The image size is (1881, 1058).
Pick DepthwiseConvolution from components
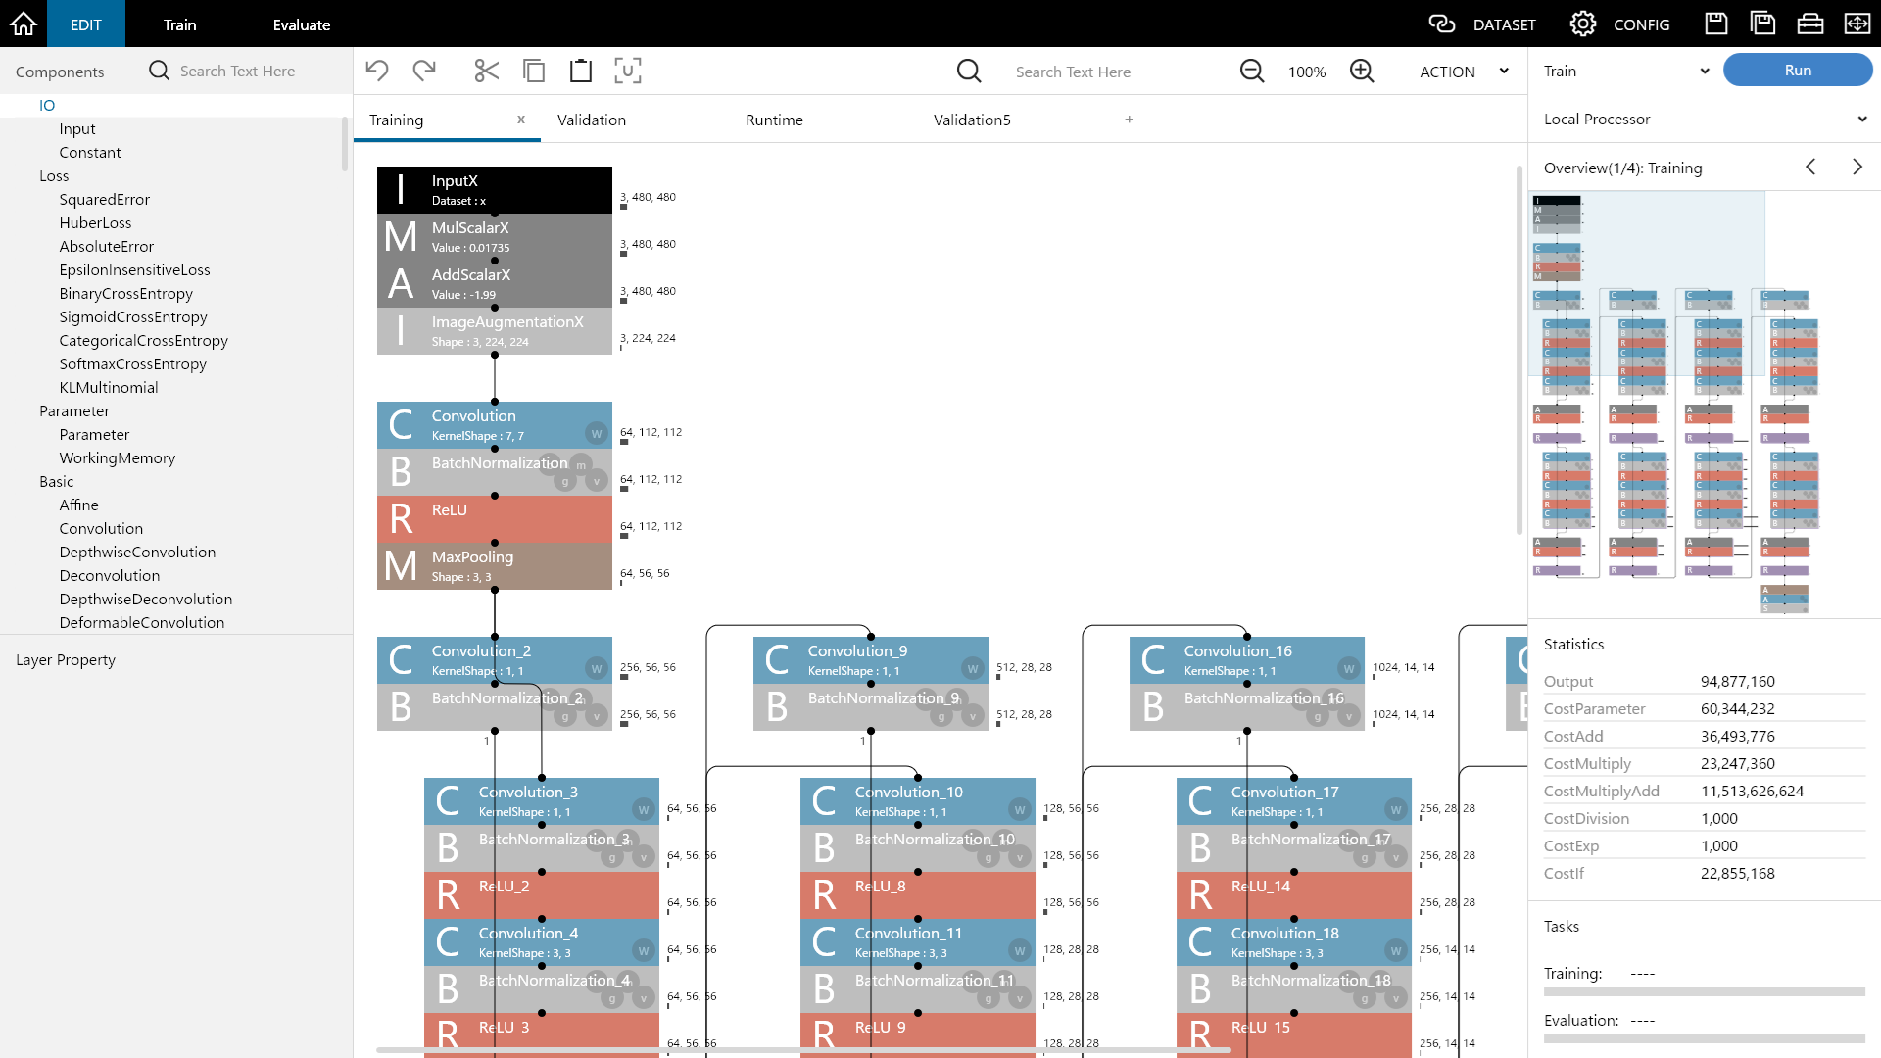pyautogui.click(x=137, y=553)
